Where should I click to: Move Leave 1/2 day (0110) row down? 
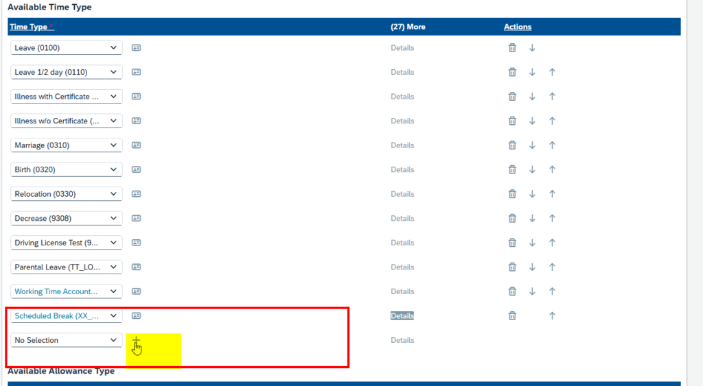[x=532, y=72]
